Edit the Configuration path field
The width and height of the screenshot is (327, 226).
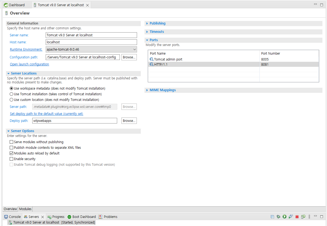pyautogui.click(x=83, y=57)
